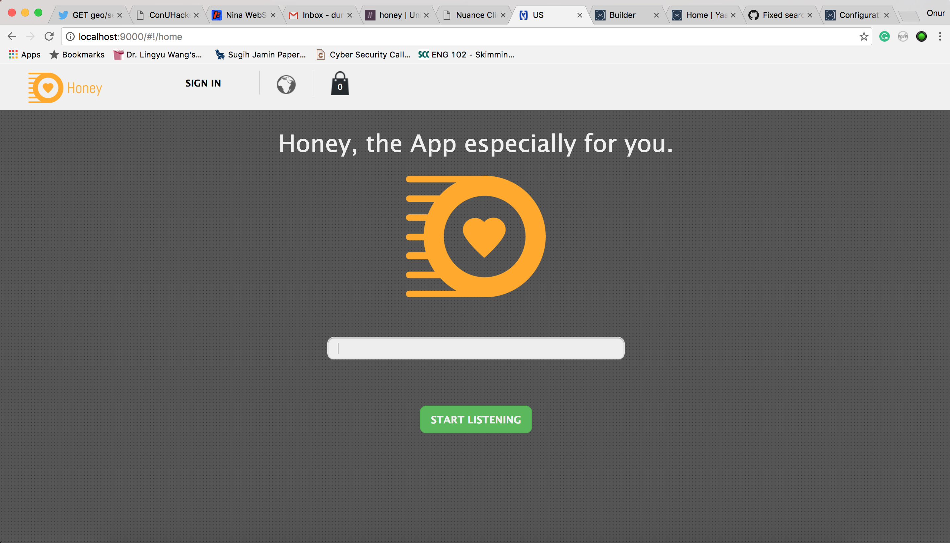
Task: Open the globe language icon
Action: (x=286, y=85)
